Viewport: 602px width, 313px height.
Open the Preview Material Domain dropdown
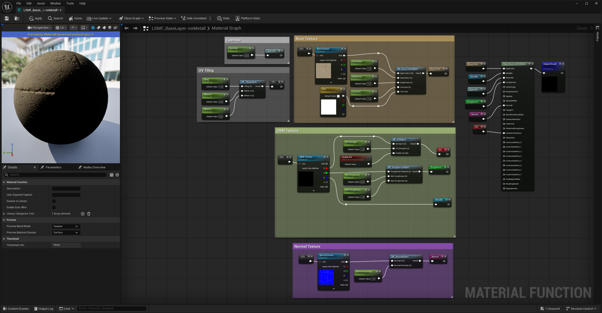click(x=66, y=233)
